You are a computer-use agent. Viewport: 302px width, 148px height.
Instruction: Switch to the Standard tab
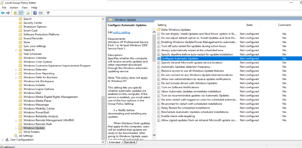pyautogui.click(x=129, y=142)
